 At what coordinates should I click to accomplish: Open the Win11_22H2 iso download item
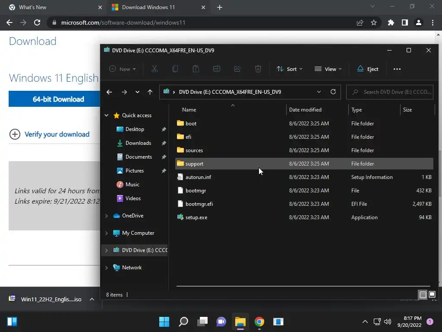click(46, 299)
